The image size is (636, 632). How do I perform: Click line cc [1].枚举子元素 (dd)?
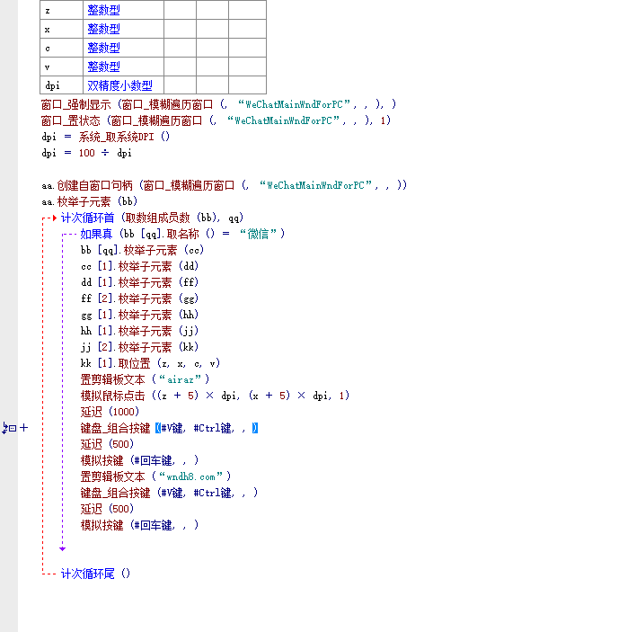pyautogui.click(x=139, y=266)
